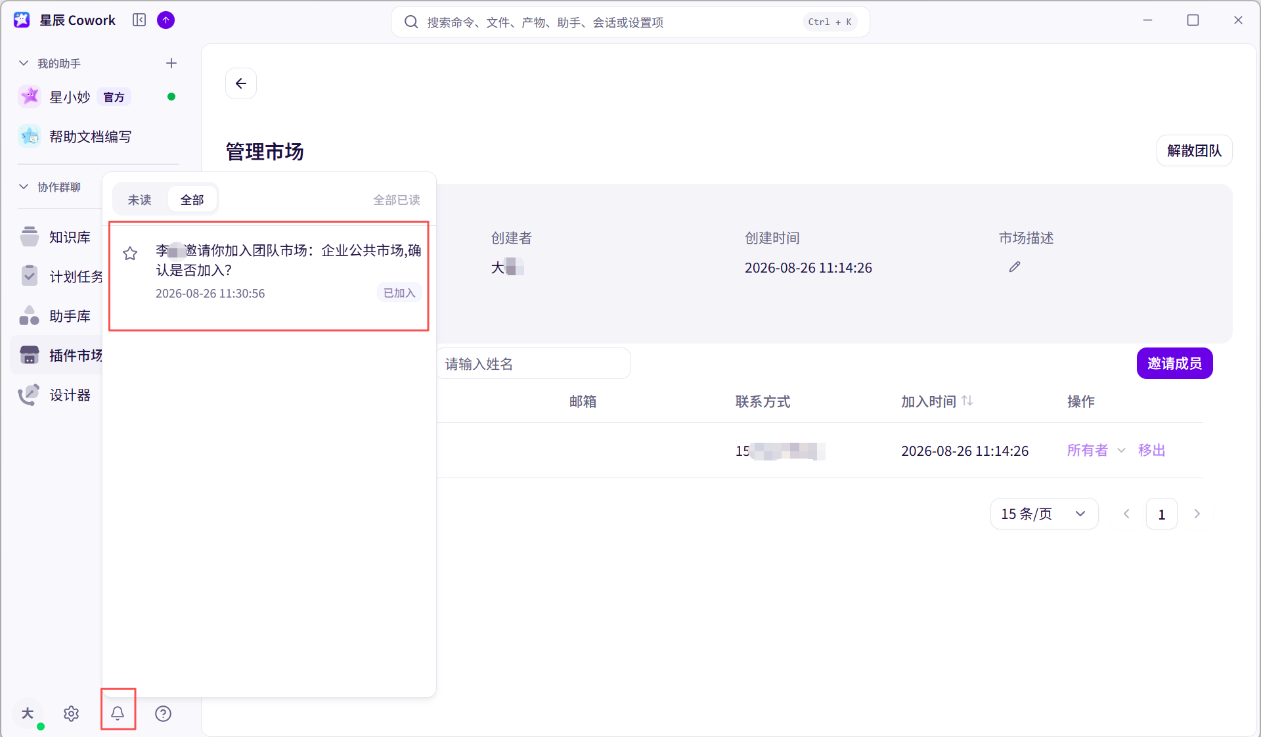
Task: Select page 1 in pagination
Action: pos(1161,514)
